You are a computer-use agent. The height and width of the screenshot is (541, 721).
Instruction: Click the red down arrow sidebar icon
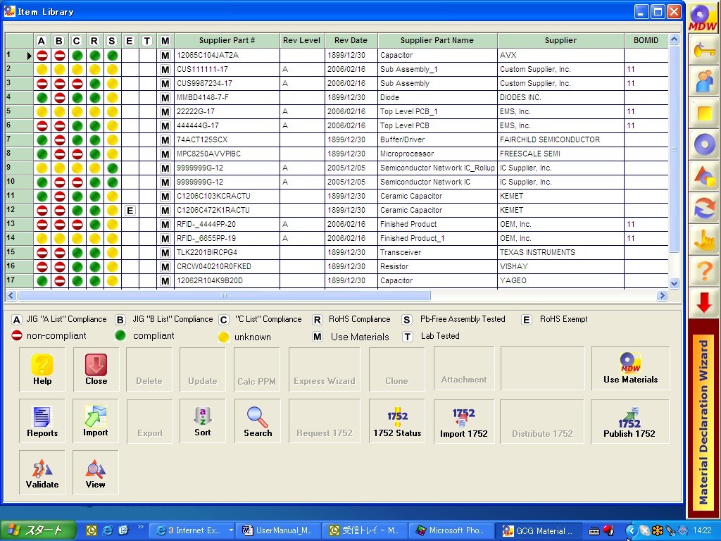(703, 303)
